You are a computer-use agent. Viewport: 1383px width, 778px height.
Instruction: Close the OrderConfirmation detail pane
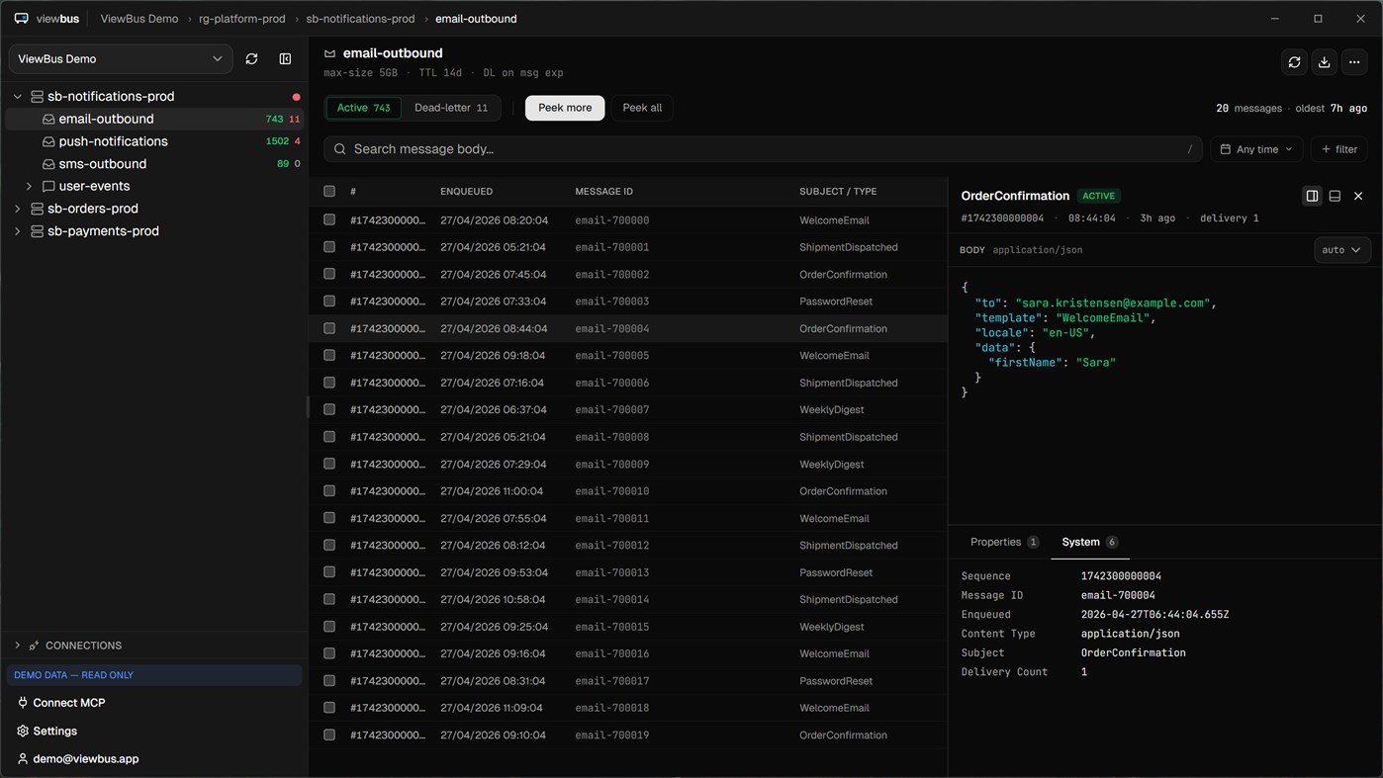point(1358,196)
